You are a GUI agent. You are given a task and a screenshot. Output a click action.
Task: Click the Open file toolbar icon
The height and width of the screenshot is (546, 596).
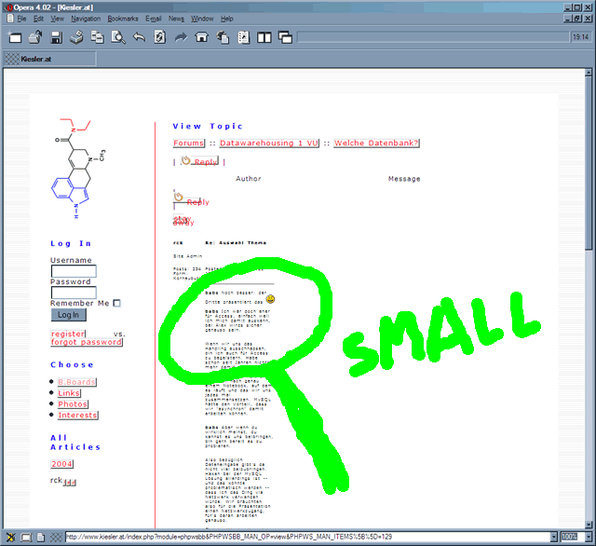pos(34,38)
